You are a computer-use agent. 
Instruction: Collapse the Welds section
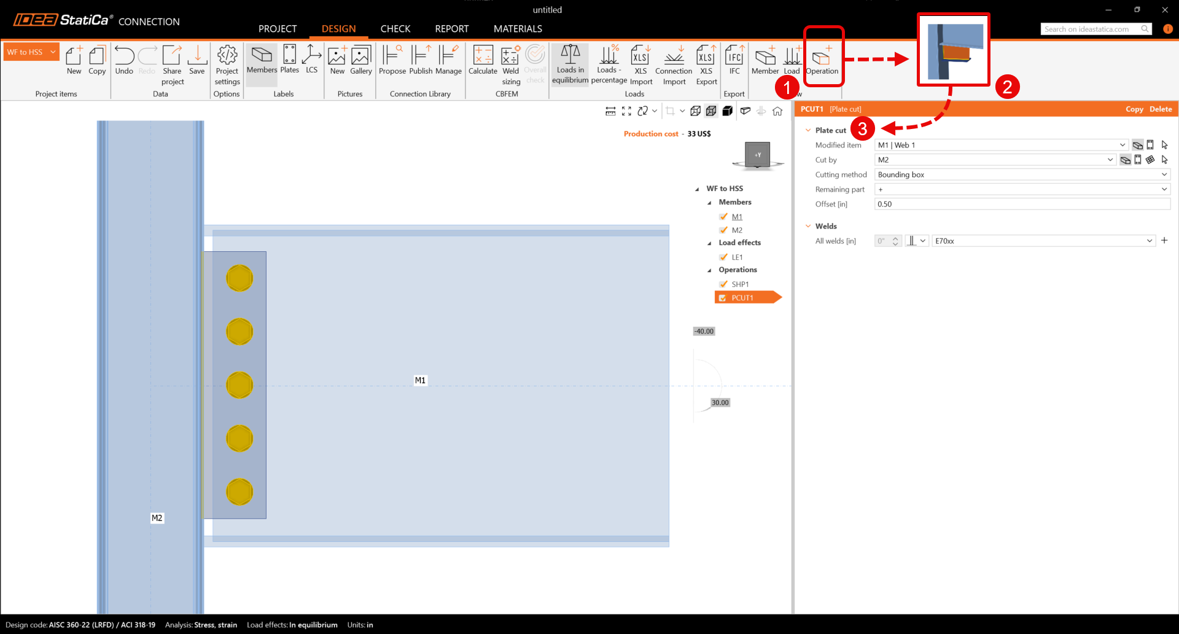808,226
